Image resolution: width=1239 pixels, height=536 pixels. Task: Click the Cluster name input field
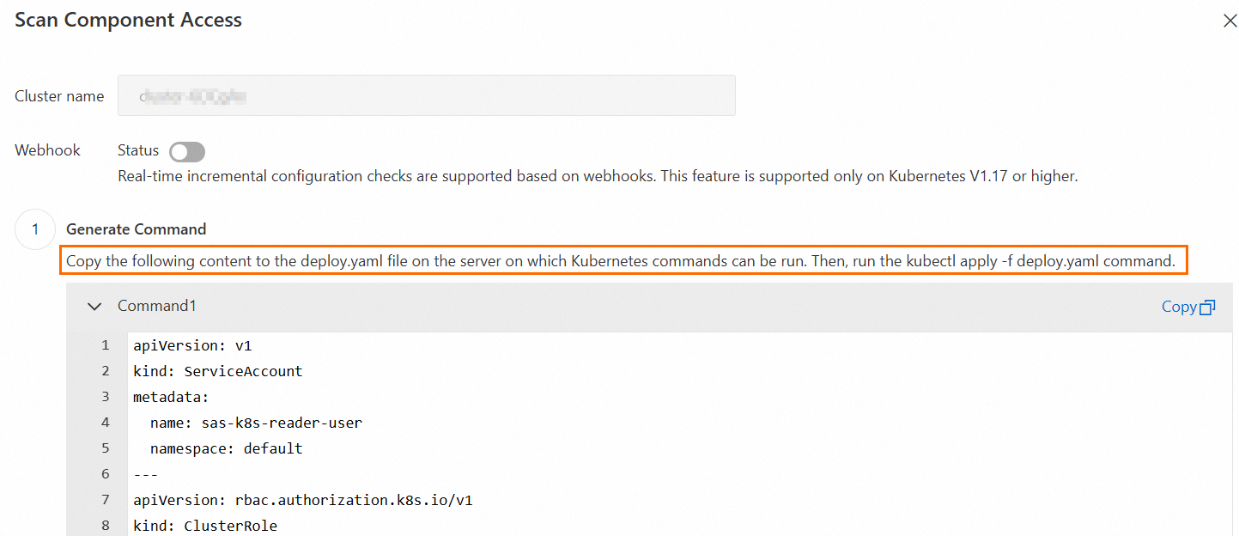tap(426, 95)
